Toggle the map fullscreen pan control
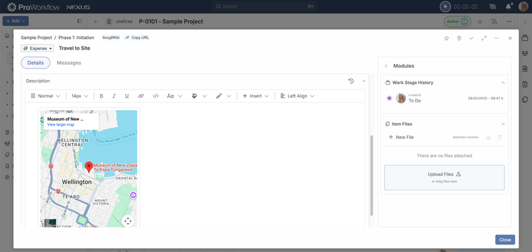 coord(128,221)
